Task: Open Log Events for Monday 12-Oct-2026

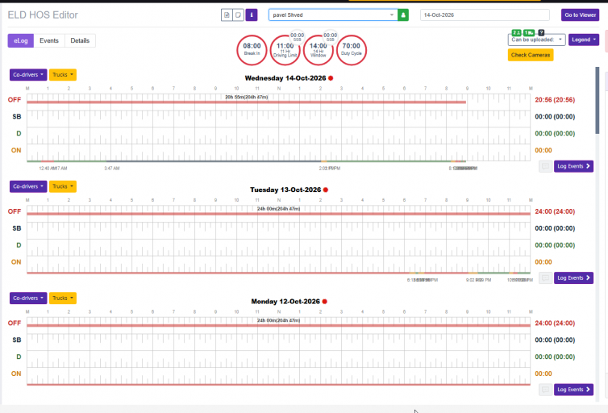Action: 573,390
